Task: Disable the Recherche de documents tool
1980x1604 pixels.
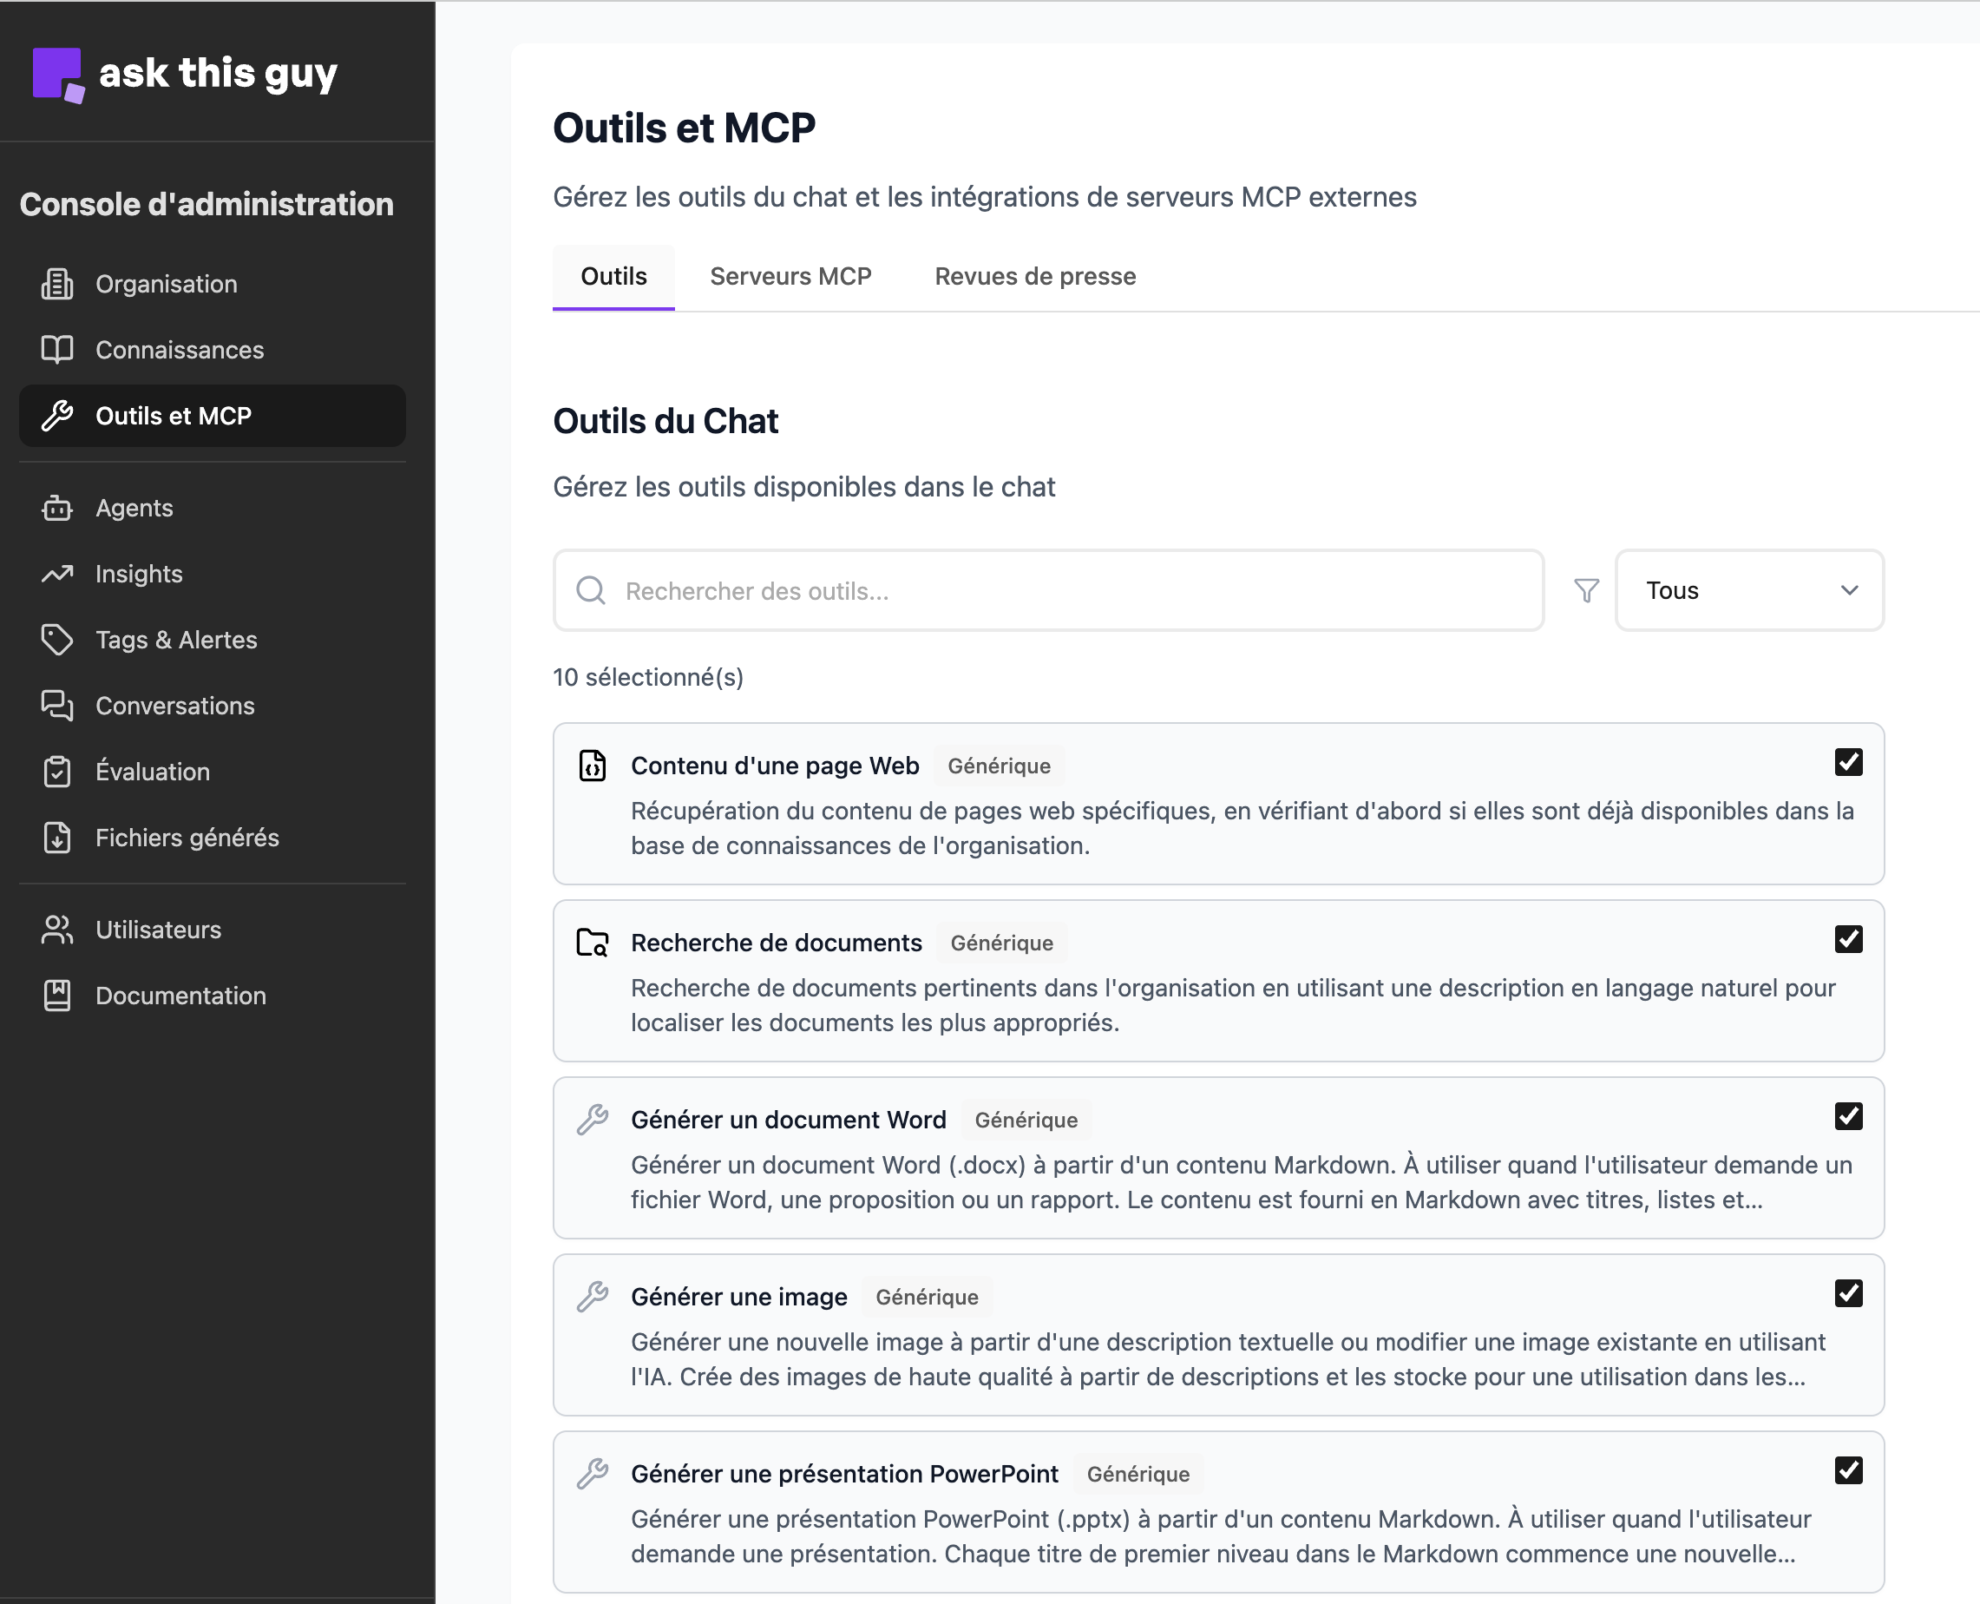Action: (1848, 939)
